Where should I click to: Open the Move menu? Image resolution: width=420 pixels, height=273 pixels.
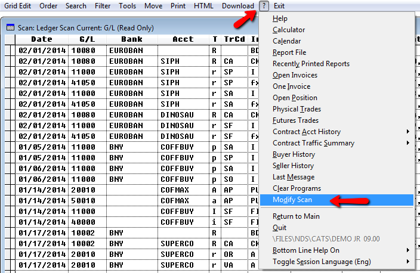153,6
